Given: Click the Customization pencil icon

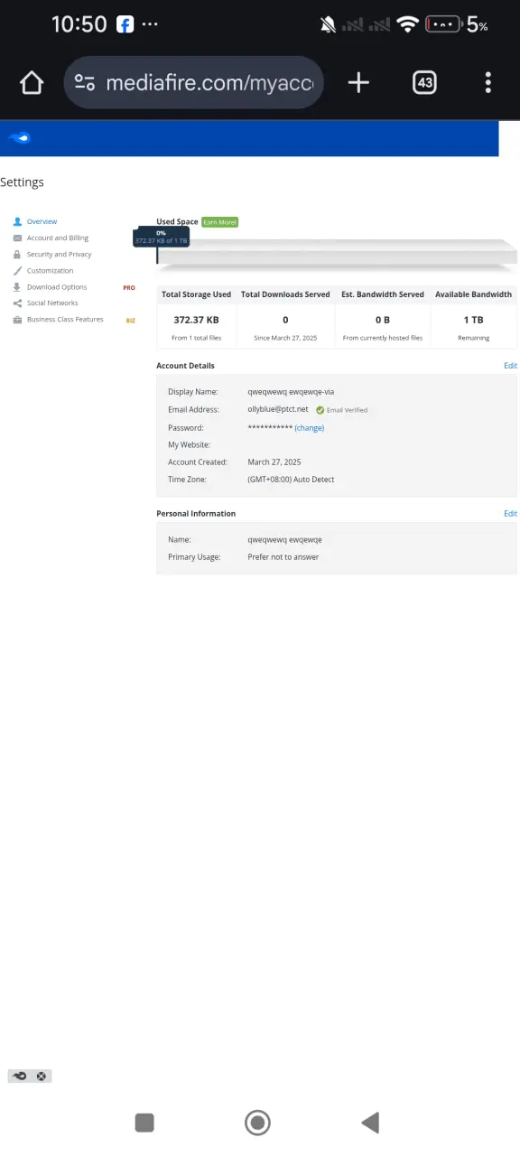Looking at the screenshot, I should (17, 270).
